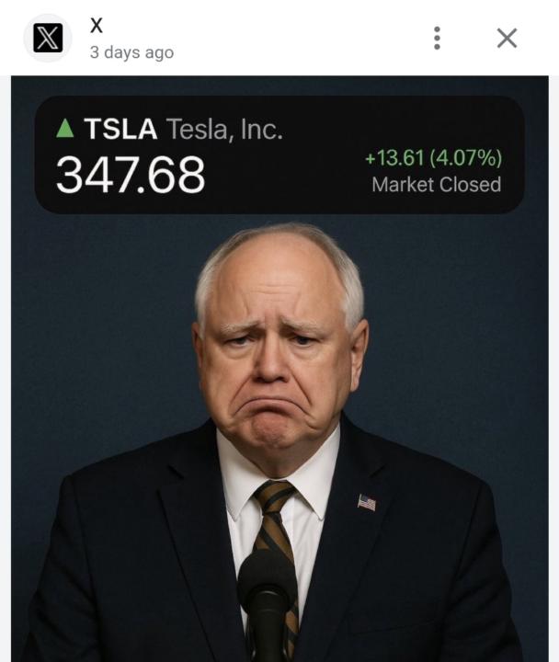Tap the American flag lapel pin
The image size is (559, 662).
pos(366,502)
